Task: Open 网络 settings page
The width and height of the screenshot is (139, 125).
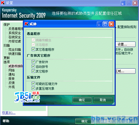Action: (11, 70)
